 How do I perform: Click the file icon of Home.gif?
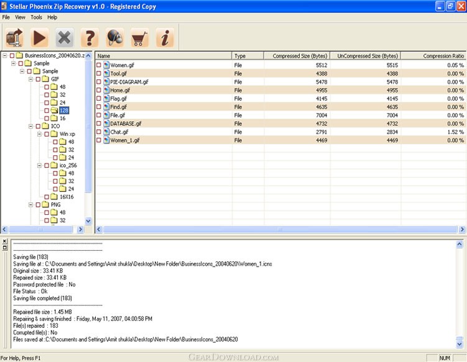(x=106, y=90)
